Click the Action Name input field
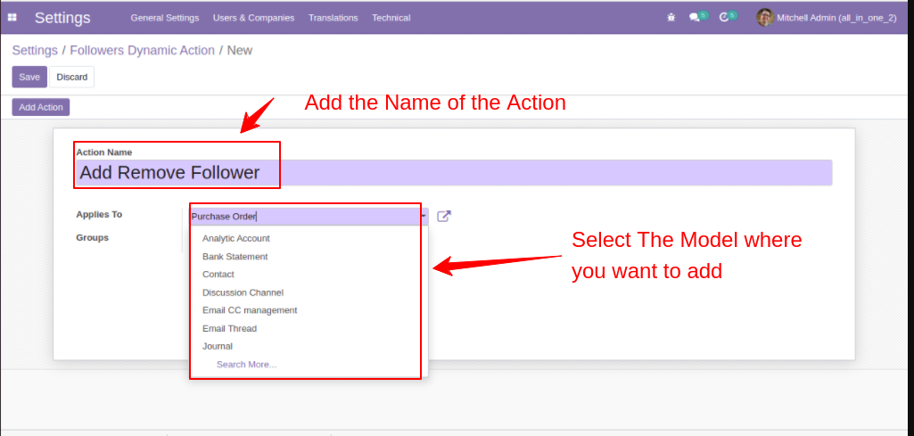 click(454, 173)
